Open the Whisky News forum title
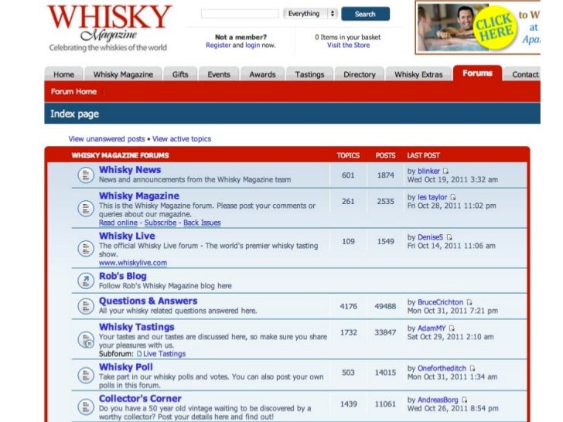 (x=130, y=170)
